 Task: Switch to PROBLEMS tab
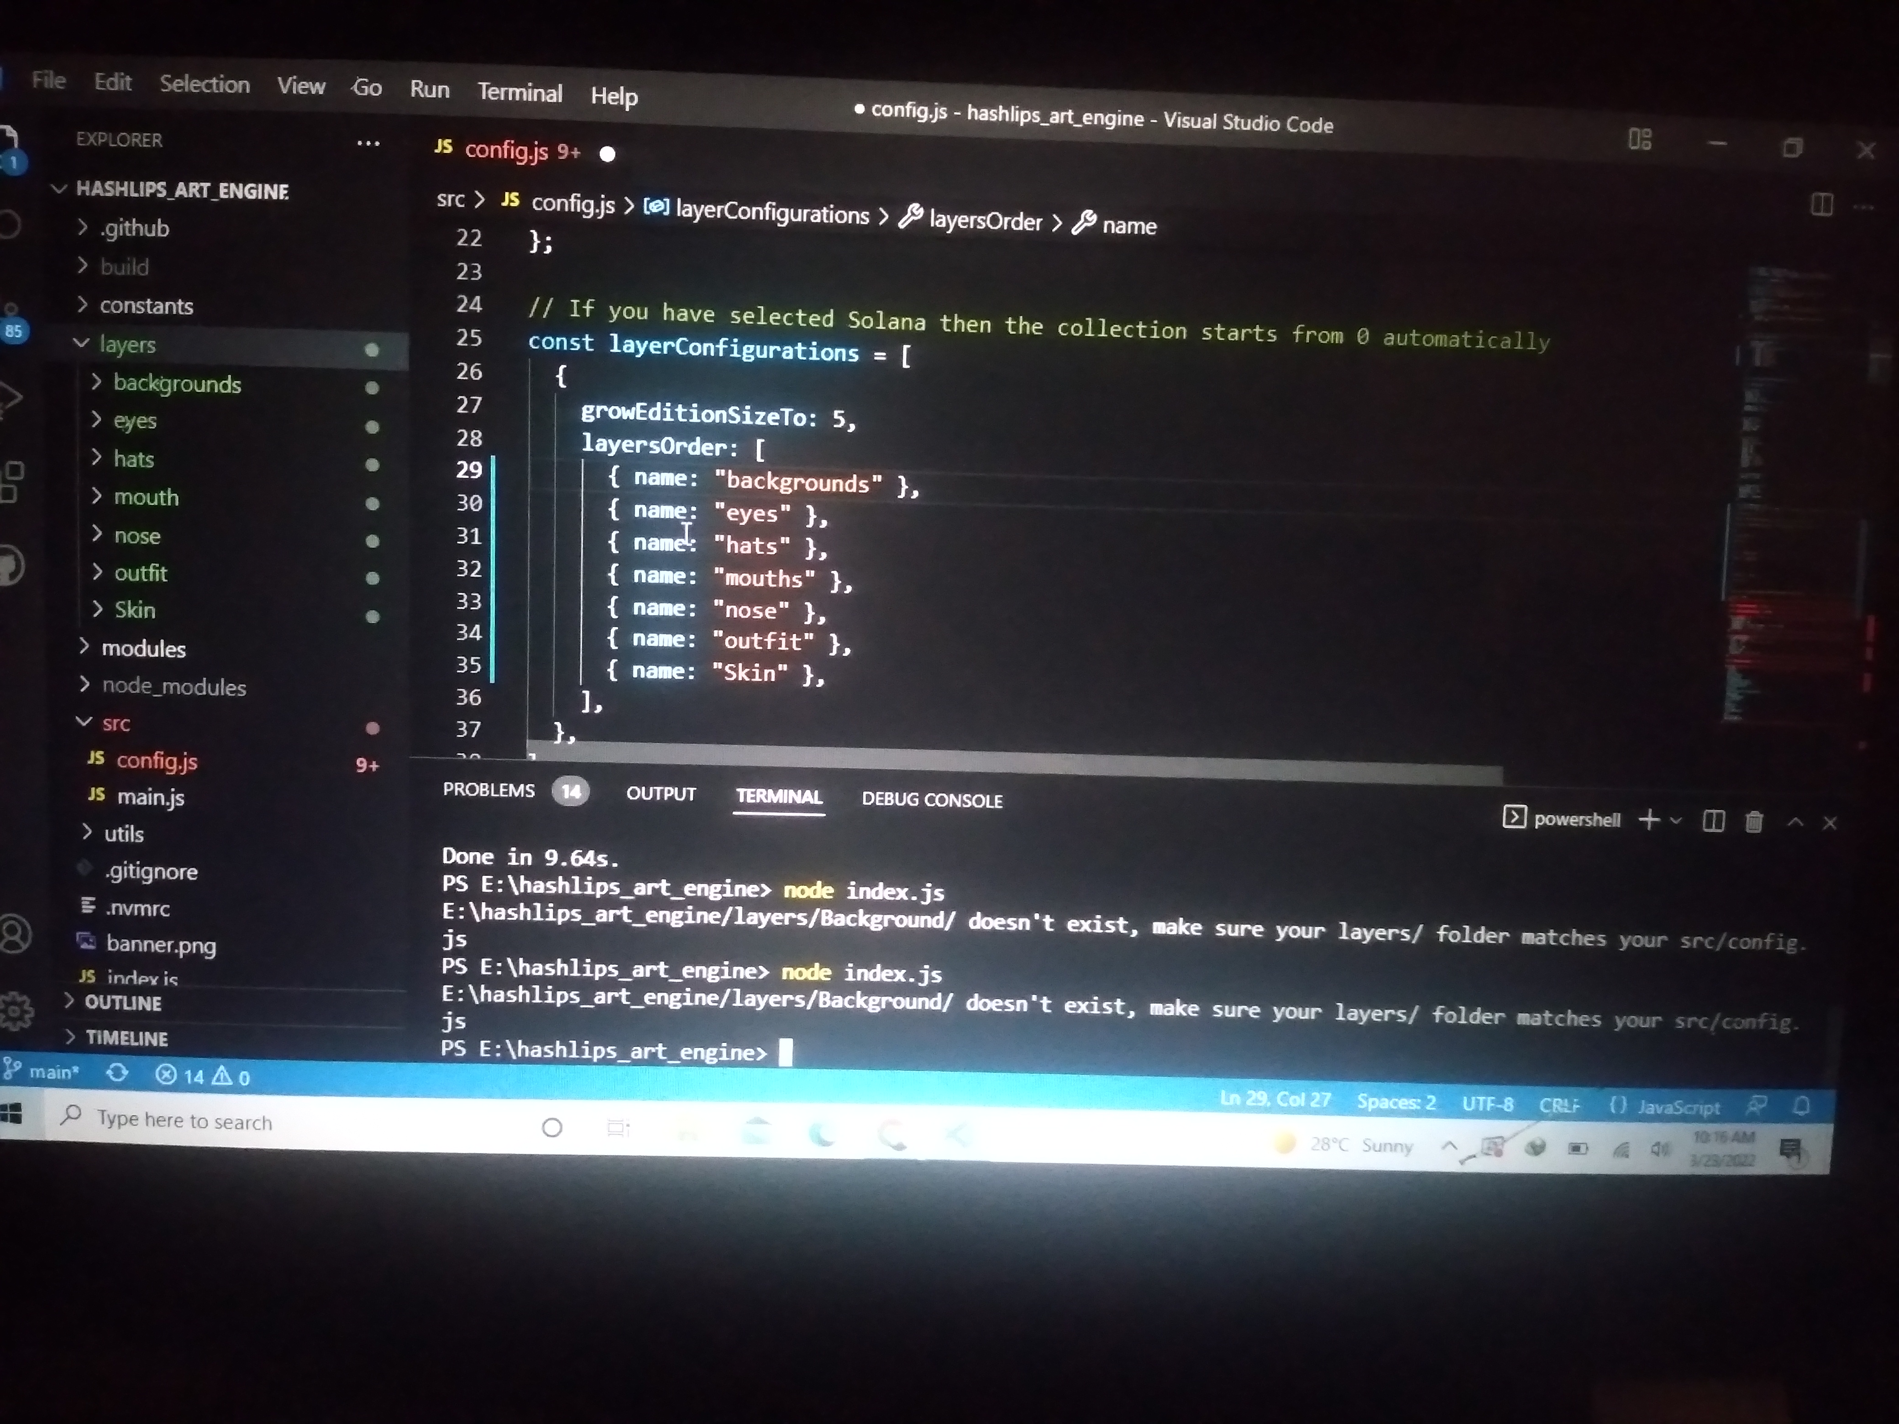point(488,790)
